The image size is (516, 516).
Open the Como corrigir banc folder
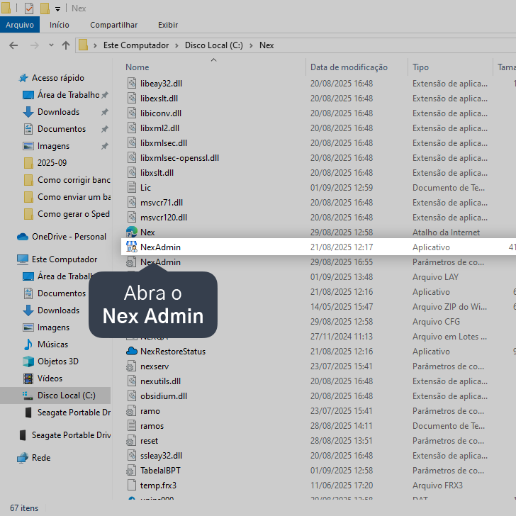tap(74, 180)
